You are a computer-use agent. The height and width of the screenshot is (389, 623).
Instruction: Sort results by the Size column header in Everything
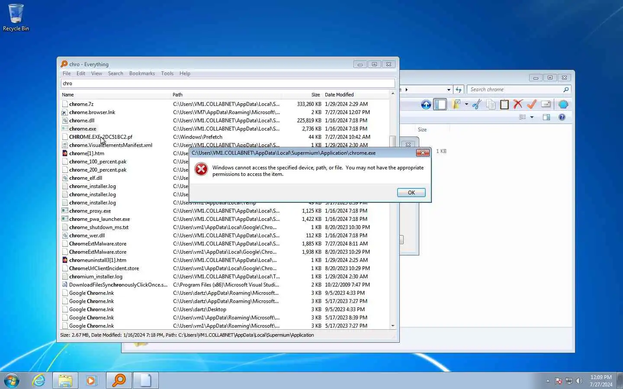pyautogui.click(x=302, y=95)
